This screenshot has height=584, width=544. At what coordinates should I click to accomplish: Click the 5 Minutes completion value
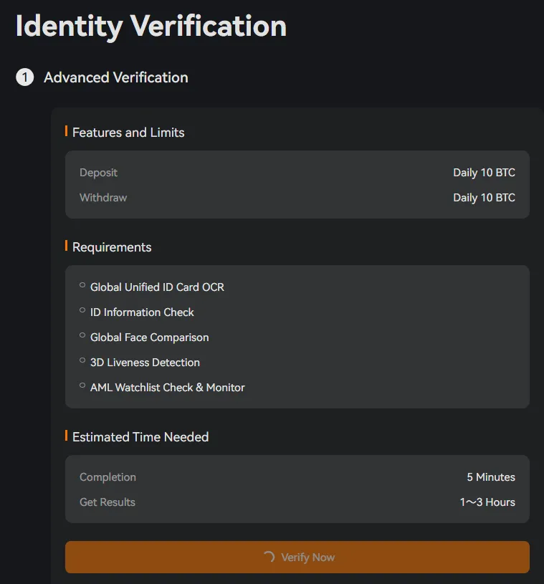pos(491,477)
